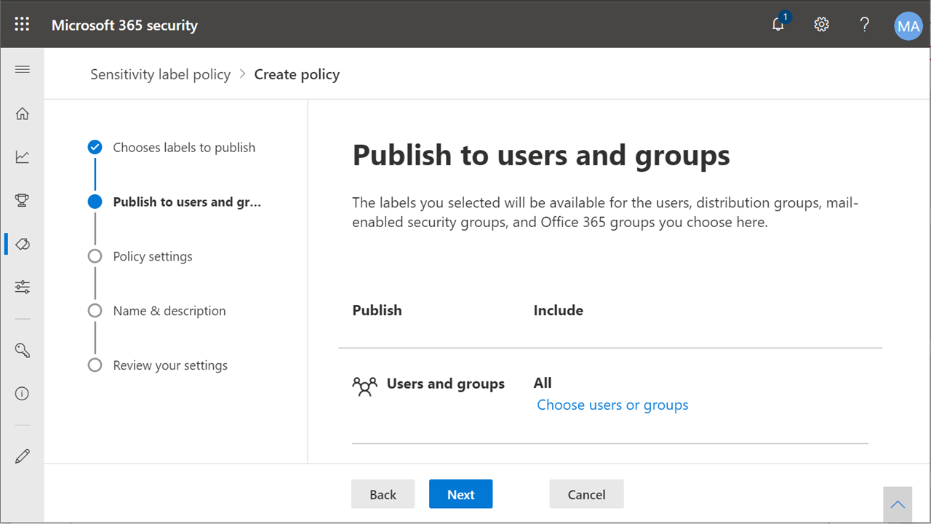Click the Review your settings step circle
Image resolution: width=931 pixels, height=524 pixels.
tap(95, 365)
